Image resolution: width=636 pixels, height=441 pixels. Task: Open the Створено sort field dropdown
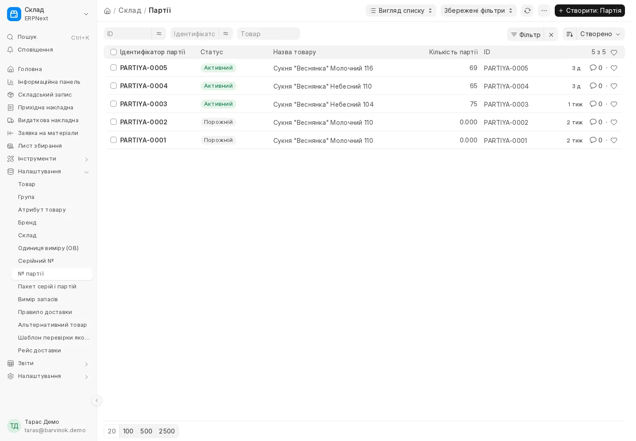(601, 34)
